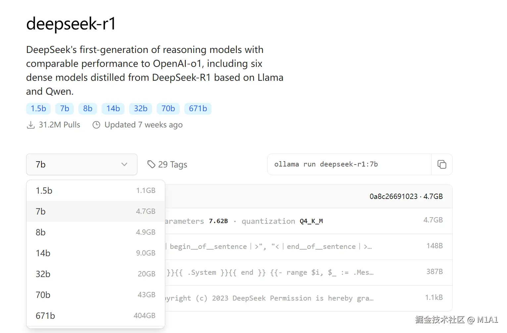507x333 pixels.
Task: Choose the 7b 4.7GB option
Action: pos(95,212)
